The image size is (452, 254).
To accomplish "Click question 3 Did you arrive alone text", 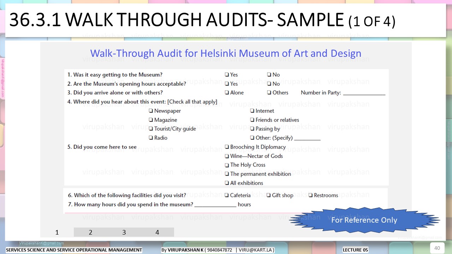I will coord(115,93).
